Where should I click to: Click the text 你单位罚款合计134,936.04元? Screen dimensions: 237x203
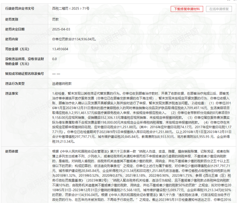pos(74,39)
